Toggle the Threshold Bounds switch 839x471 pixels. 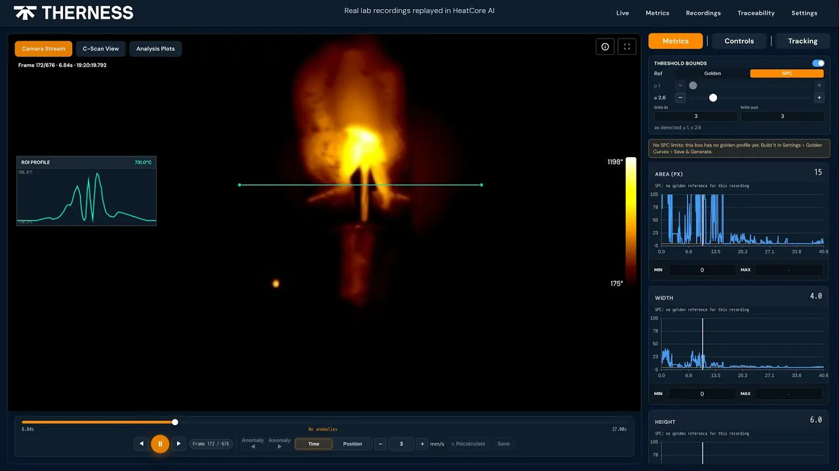point(818,63)
